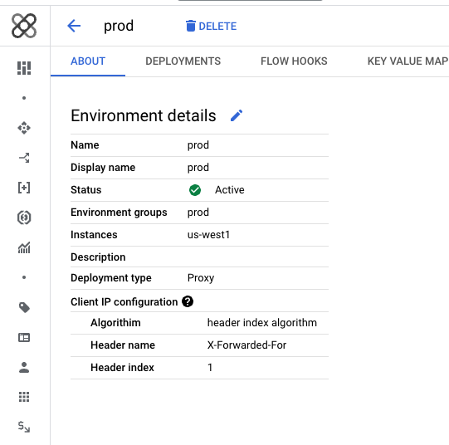
Task: Switch to the ABOUT tab
Action: coord(88,61)
